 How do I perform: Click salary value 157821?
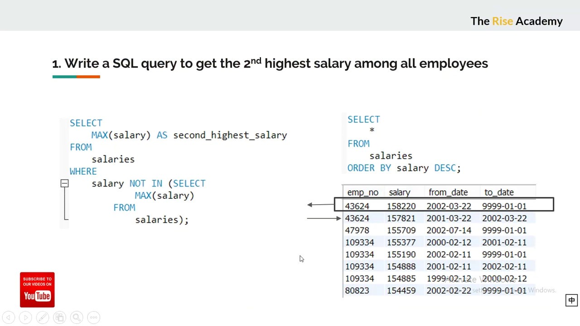401,218
